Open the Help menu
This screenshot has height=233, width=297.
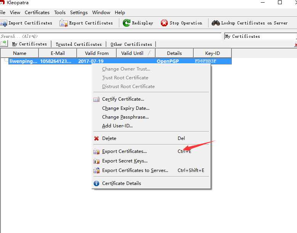click(120, 13)
